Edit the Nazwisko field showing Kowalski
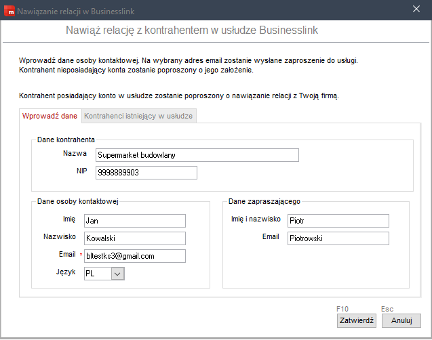Image resolution: width=432 pixels, height=340 pixels. tap(135, 238)
